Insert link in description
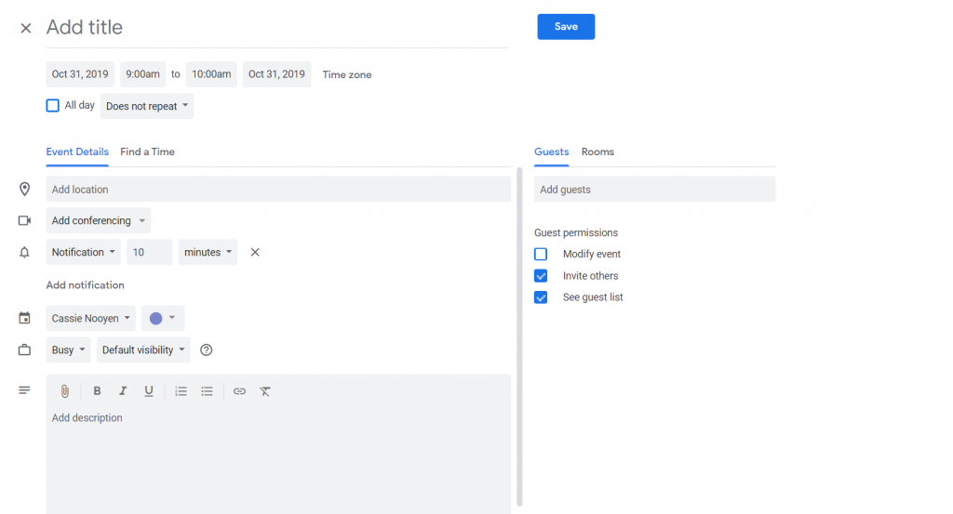Image resolution: width=953 pixels, height=514 pixels. click(x=239, y=391)
